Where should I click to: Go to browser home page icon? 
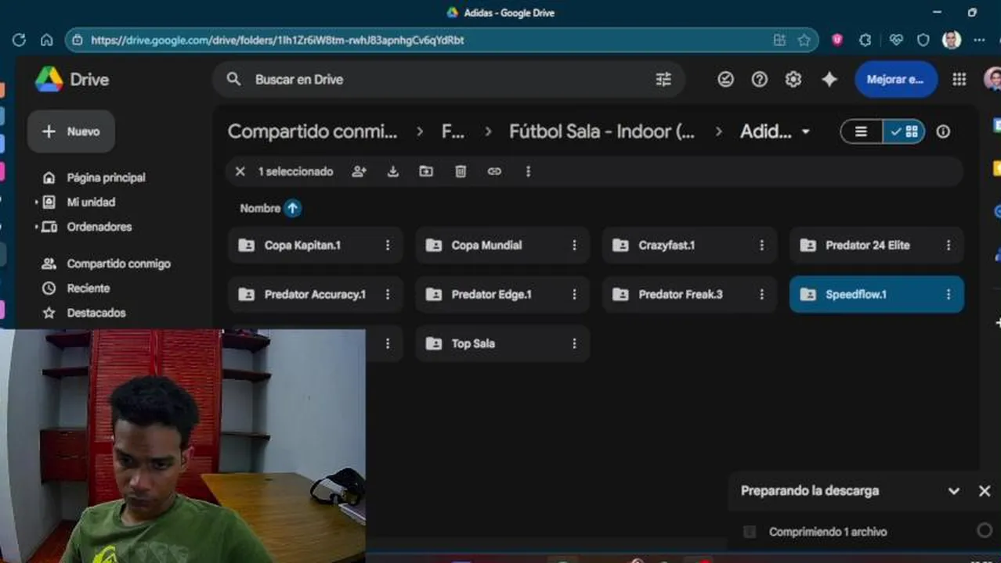47,40
